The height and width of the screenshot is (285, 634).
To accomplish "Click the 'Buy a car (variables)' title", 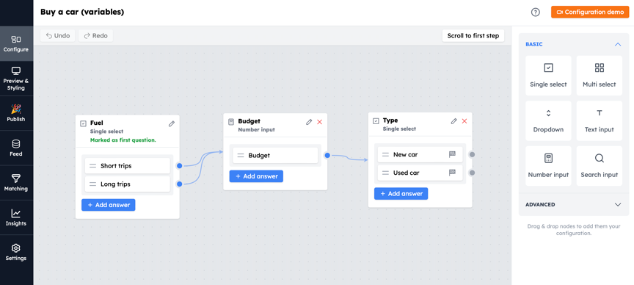I will coord(82,12).
